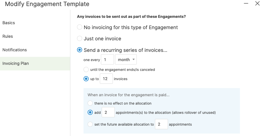Close the Modify Engagement Template dialog

click(x=257, y=4)
